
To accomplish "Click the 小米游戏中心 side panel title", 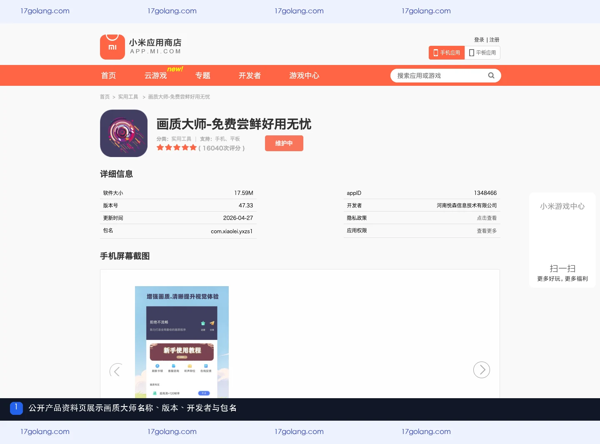I will point(562,206).
